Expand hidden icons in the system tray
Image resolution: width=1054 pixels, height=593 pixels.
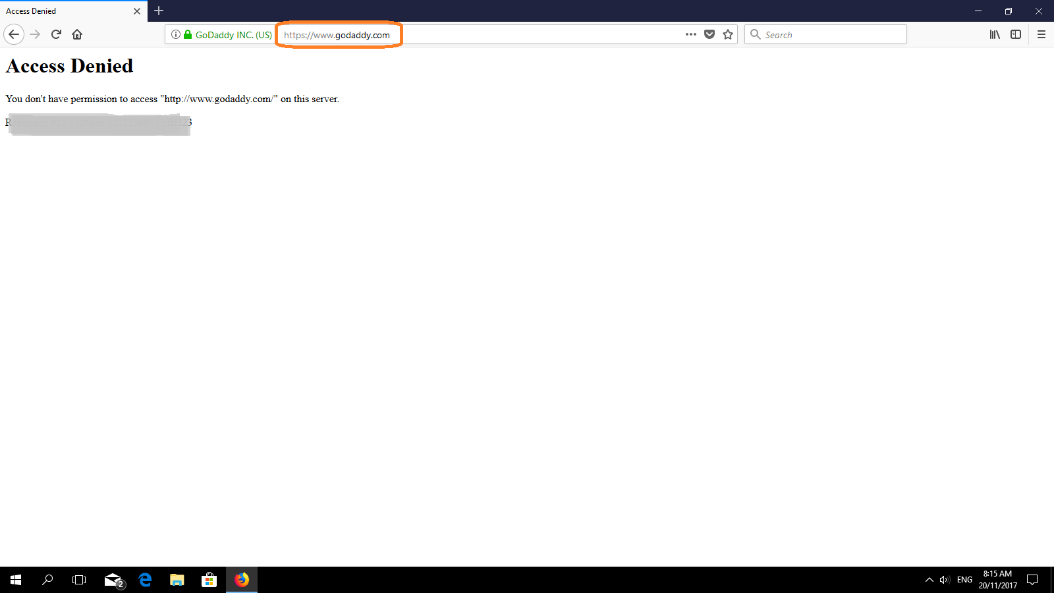pyautogui.click(x=929, y=580)
